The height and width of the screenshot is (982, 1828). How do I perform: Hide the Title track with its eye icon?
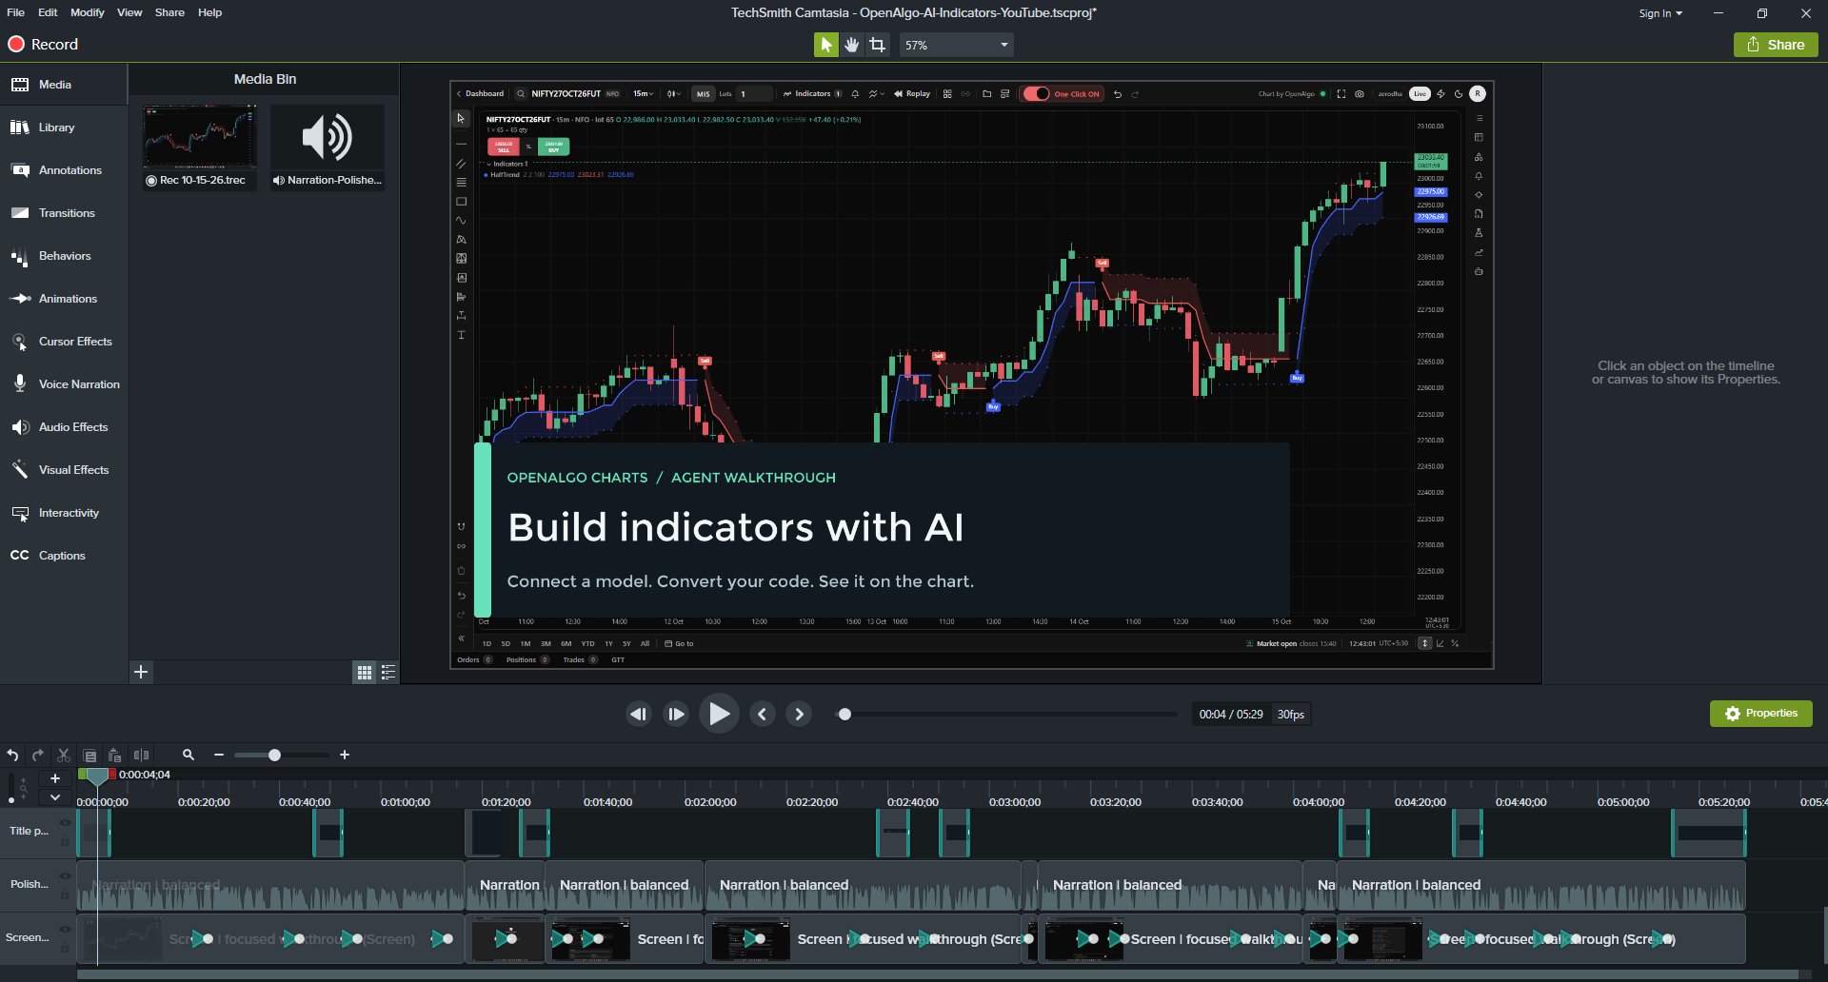(x=65, y=823)
